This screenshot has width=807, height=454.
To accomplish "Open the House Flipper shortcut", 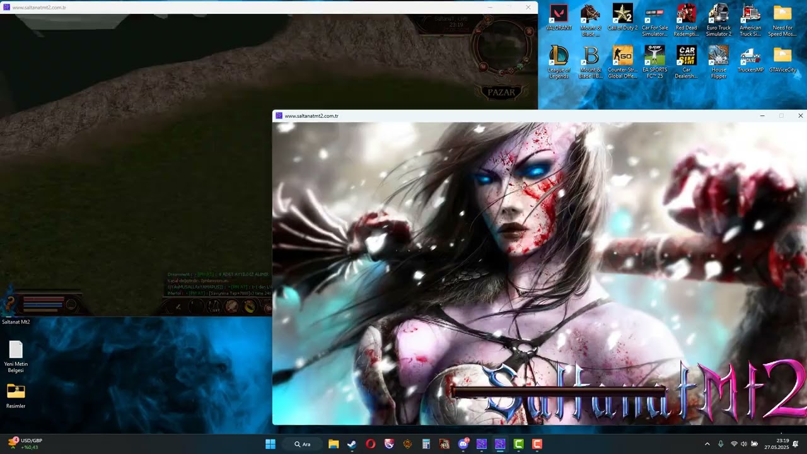I will point(718,62).
